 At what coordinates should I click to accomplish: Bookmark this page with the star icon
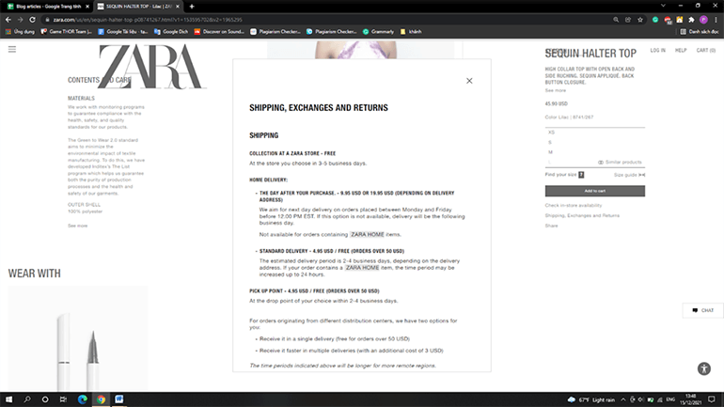click(x=640, y=20)
